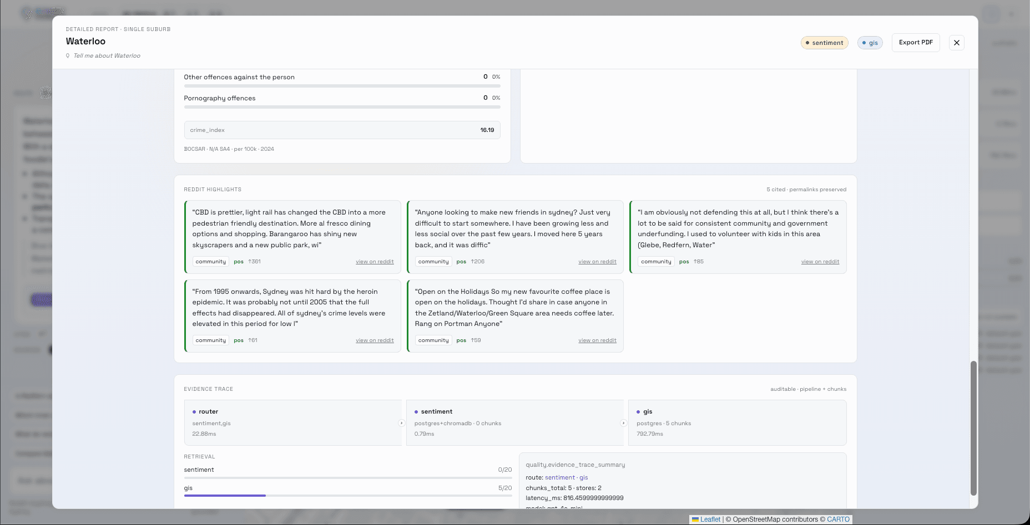This screenshot has width=1030, height=525.
Task: Open 'view on reddit' for community underfunding quote
Action: click(820, 262)
